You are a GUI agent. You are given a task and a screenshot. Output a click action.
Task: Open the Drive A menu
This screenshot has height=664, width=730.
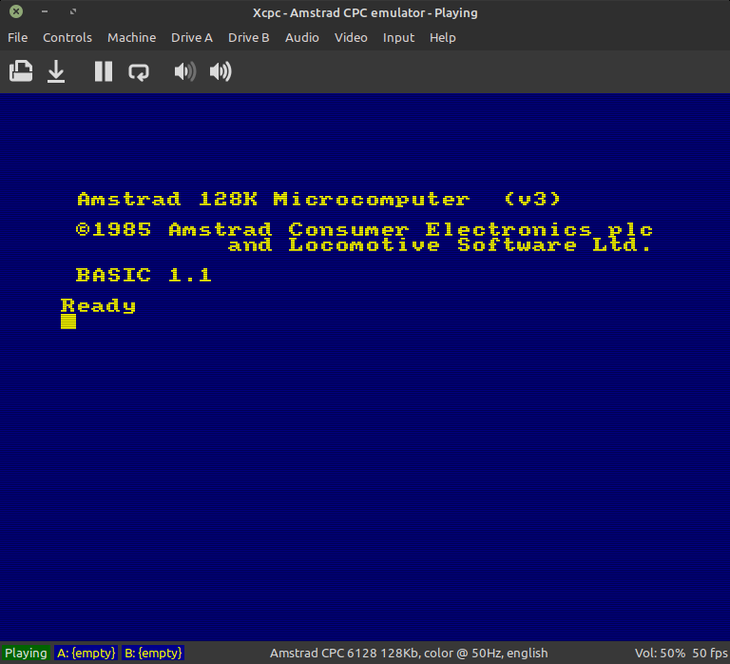tap(192, 38)
